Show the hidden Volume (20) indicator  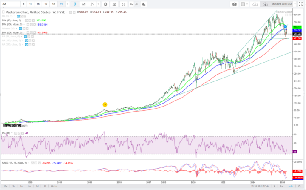(20, 29)
